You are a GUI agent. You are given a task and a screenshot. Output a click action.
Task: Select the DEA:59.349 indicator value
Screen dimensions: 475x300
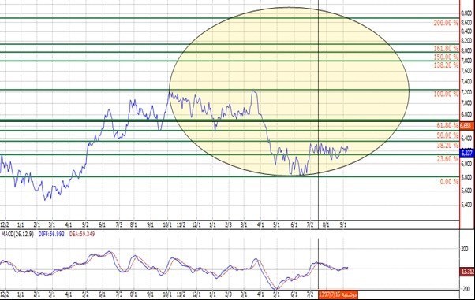(x=82, y=234)
